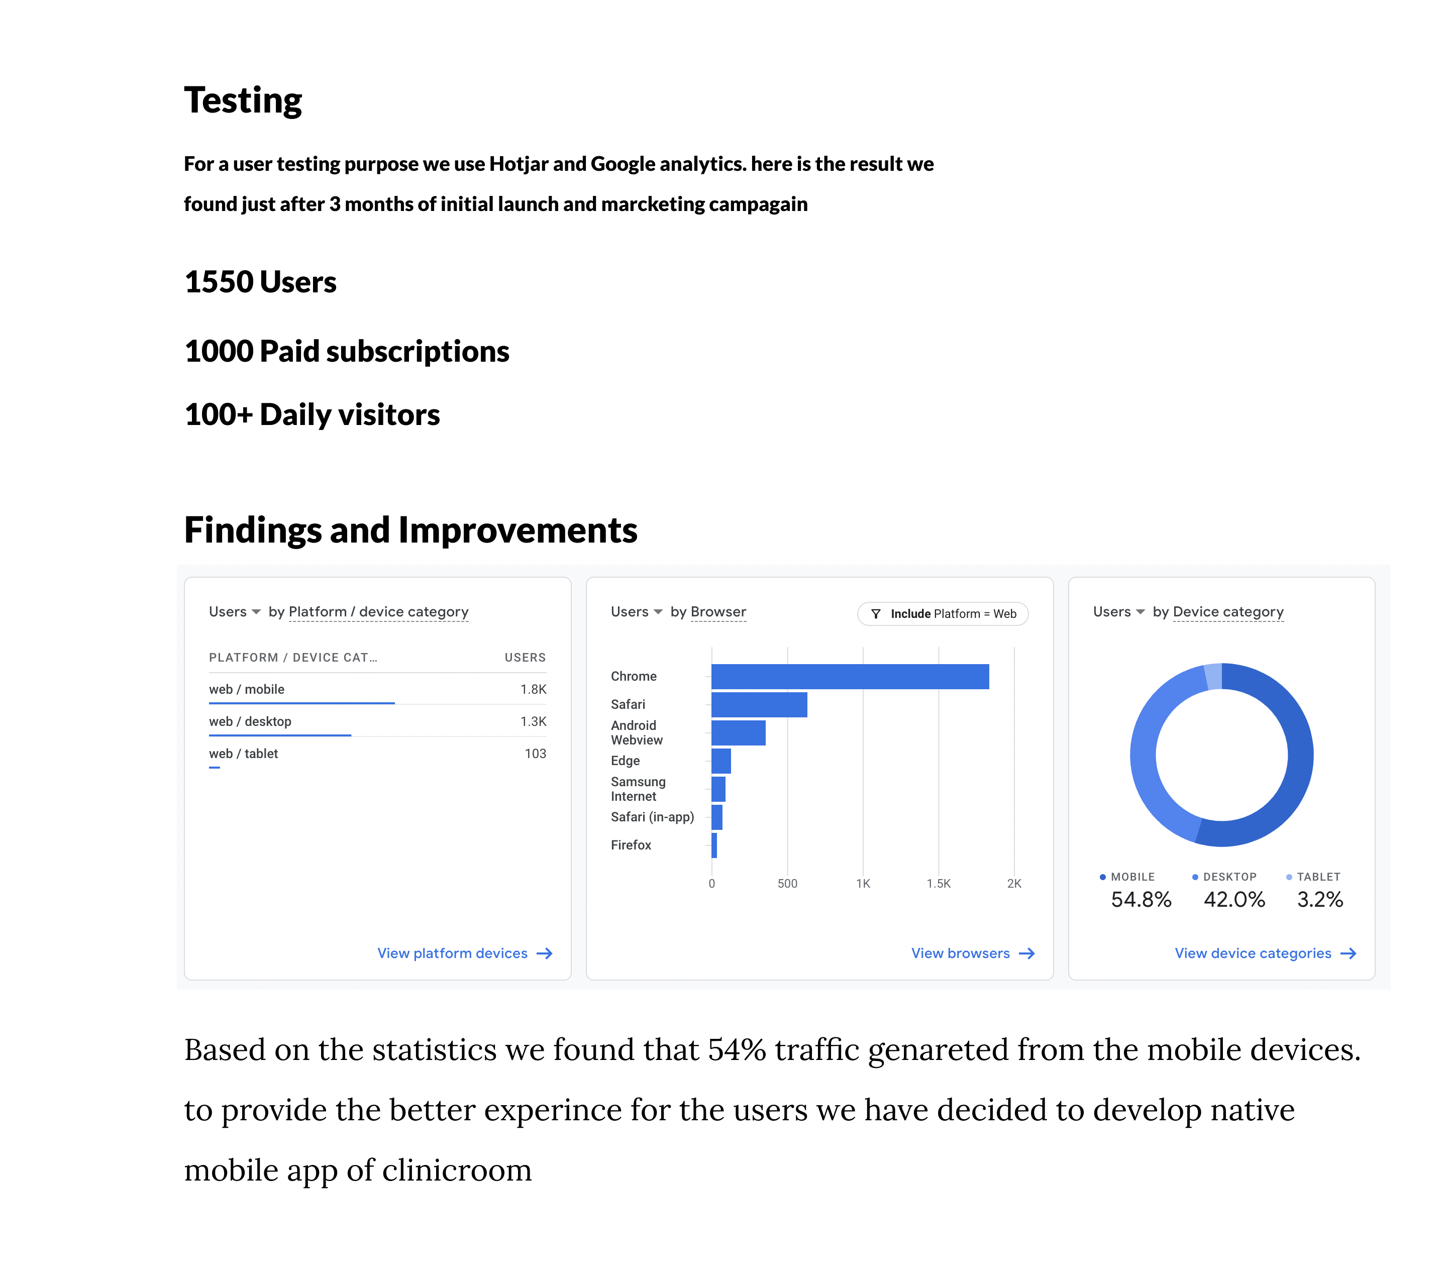Click the Tablet legend dot
Viewport: 1447px width, 1278px height.
pyautogui.click(x=1288, y=877)
